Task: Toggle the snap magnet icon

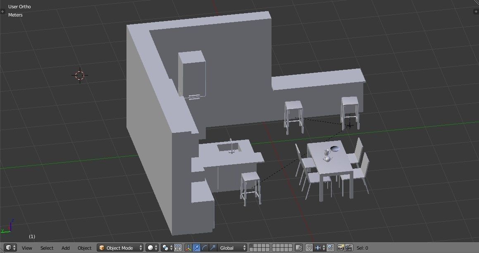Action: (x=309, y=248)
